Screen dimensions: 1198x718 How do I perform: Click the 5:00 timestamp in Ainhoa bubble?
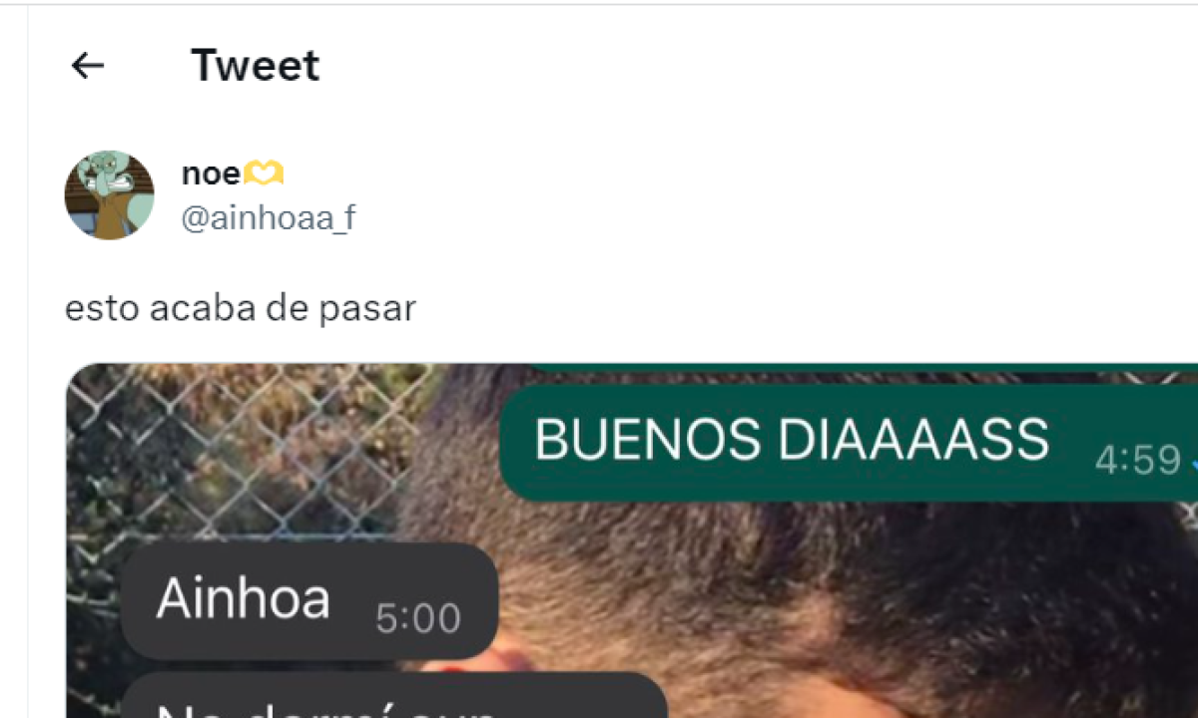pos(418,619)
